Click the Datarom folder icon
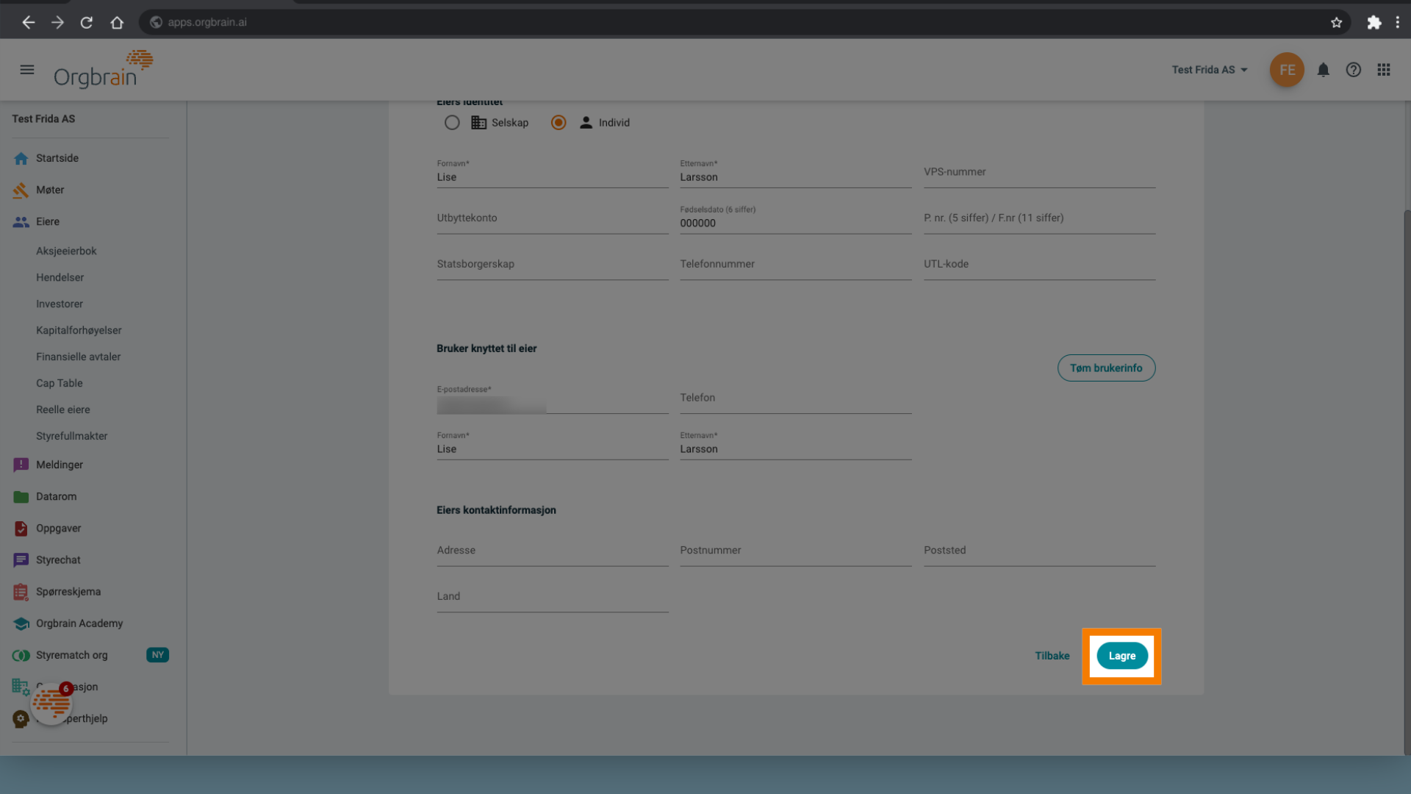This screenshot has width=1411, height=794. (21, 497)
